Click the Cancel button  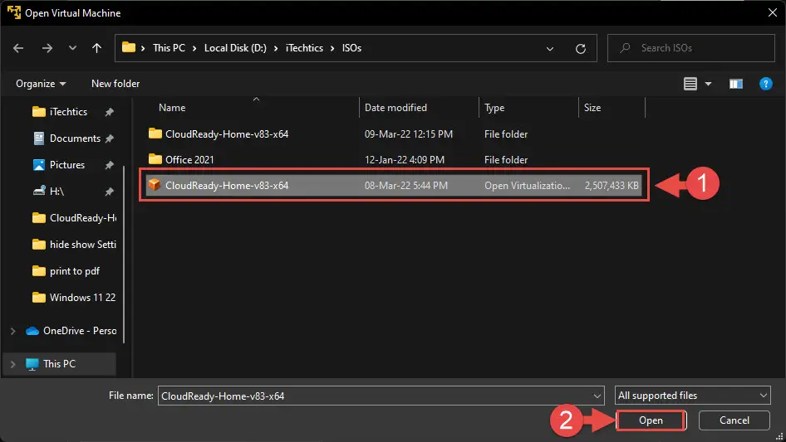734,420
